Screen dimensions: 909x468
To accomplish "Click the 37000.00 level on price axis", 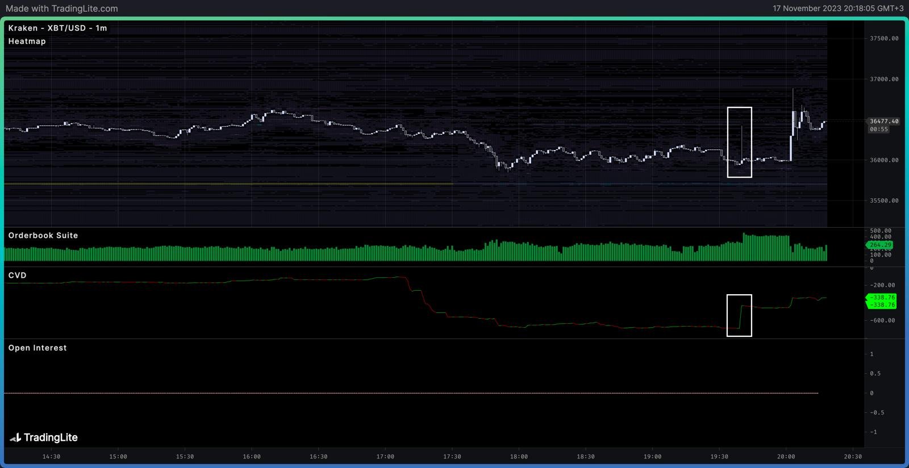I will coord(884,79).
